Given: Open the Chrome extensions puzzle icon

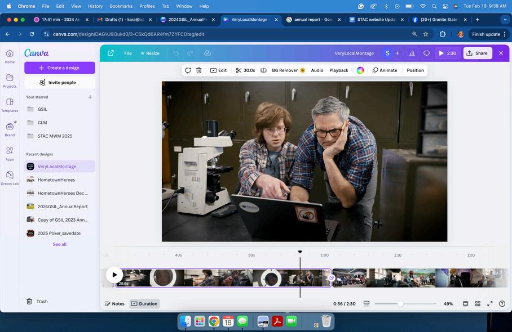Looking at the screenshot, I should click(x=443, y=34).
